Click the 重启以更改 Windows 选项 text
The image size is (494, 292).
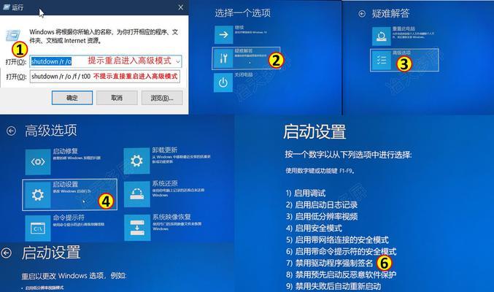point(74,276)
